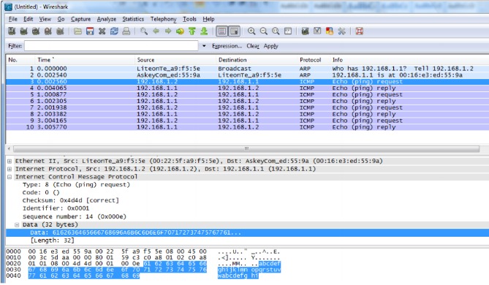The height and width of the screenshot is (285, 489).
Task: Open the Capture menu
Action: click(x=81, y=19)
